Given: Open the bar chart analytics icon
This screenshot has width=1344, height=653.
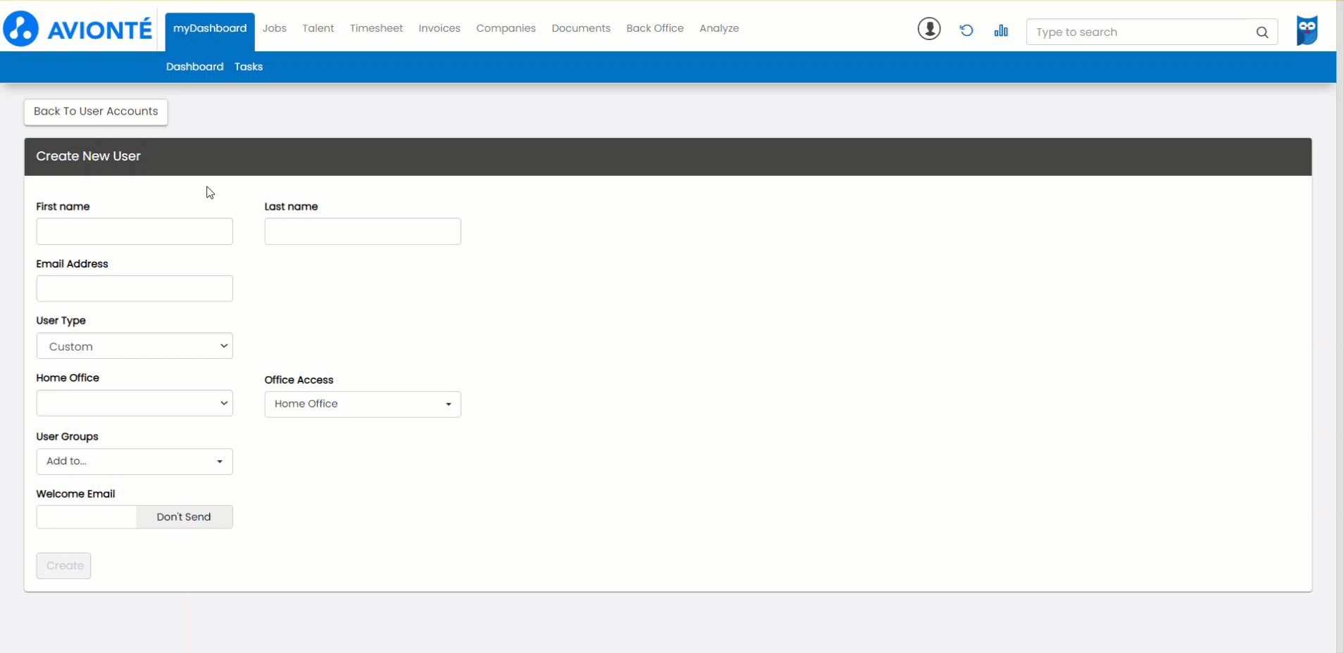Looking at the screenshot, I should (1001, 30).
